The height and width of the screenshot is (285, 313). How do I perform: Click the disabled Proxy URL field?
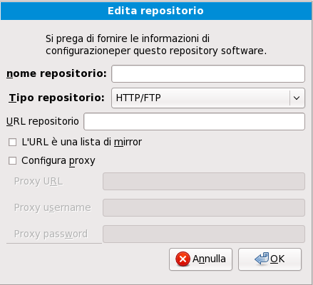pos(204,182)
